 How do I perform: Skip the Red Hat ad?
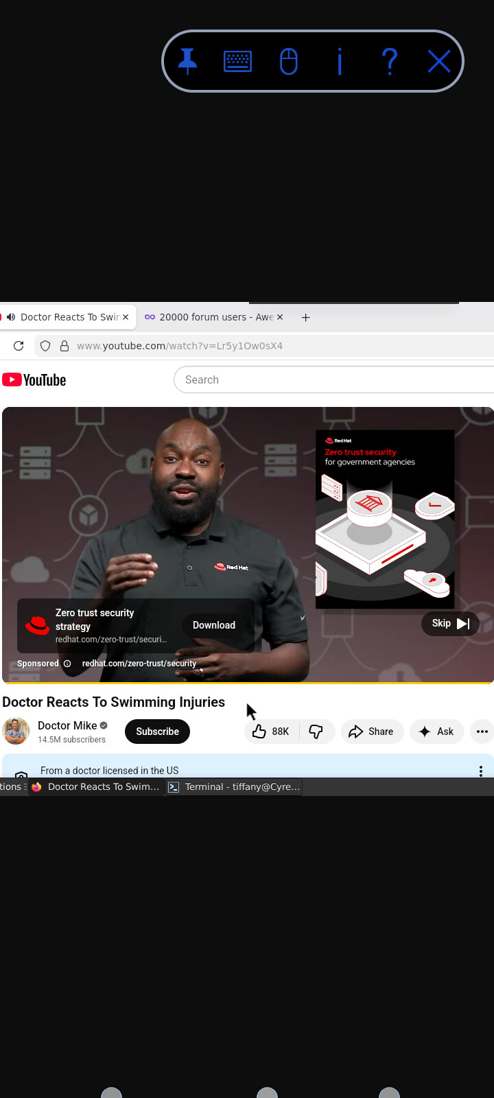(x=450, y=624)
